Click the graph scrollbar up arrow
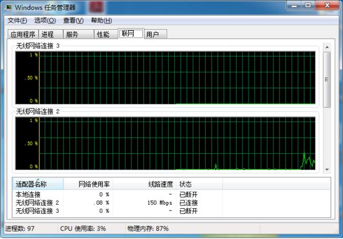The image size is (343, 239). pos(327,46)
